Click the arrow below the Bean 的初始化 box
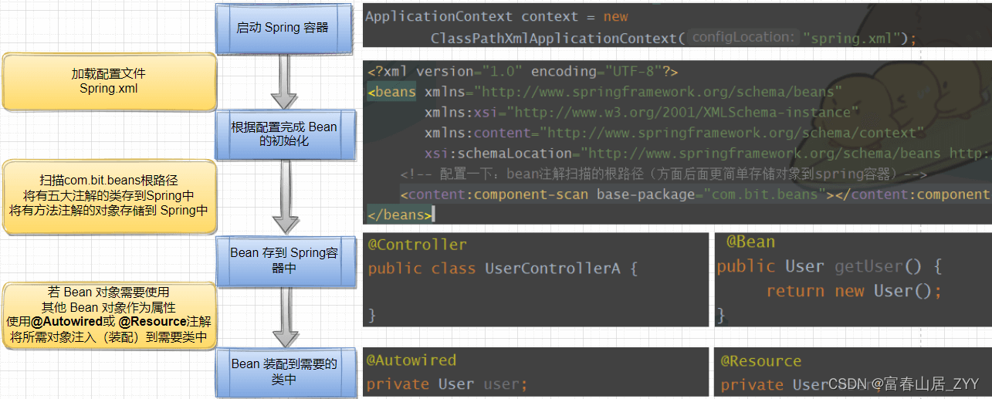This screenshot has width=992, height=399. [x=283, y=195]
